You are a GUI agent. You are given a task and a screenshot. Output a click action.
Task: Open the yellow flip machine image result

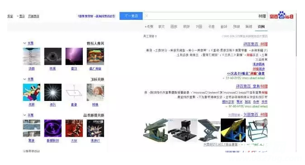pyautogui.click(x=233, y=130)
